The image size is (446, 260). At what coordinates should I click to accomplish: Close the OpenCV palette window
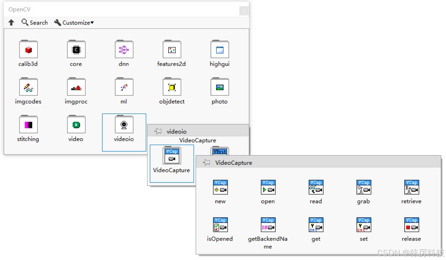point(244,11)
